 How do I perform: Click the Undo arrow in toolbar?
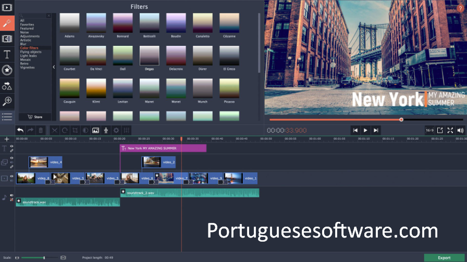pos(20,130)
